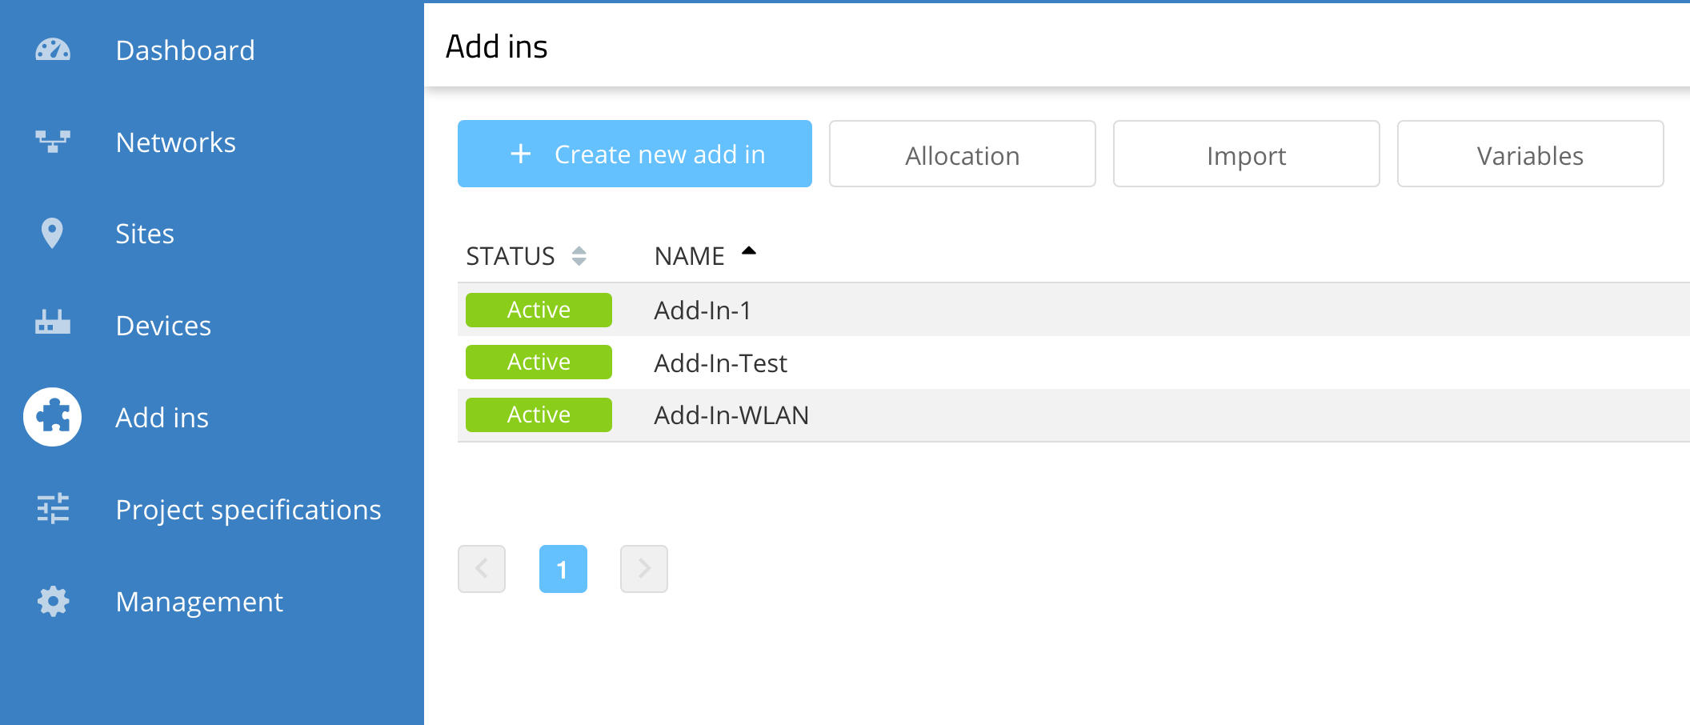Click the Sites location pin icon
1690x725 pixels.
(52, 234)
